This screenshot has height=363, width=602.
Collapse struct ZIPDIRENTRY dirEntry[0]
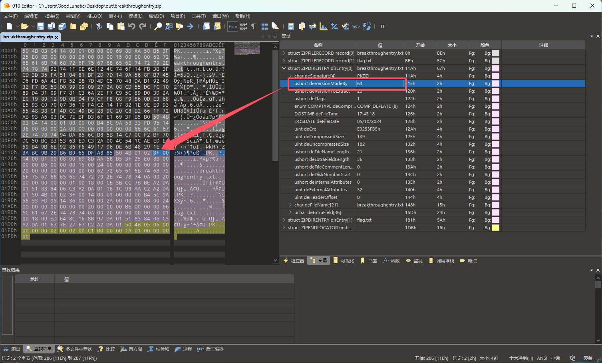click(x=284, y=68)
